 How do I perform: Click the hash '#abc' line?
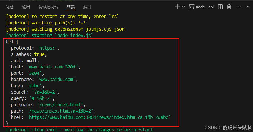coord(28,86)
